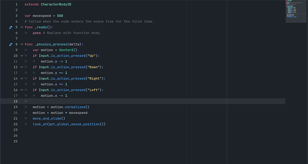
Task: Click the pass keyword on line 6
Action: pos(37,33)
